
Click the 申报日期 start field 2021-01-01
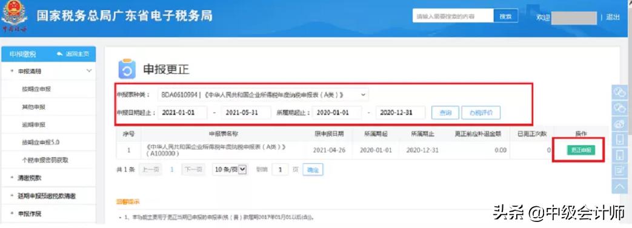(182, 113)
